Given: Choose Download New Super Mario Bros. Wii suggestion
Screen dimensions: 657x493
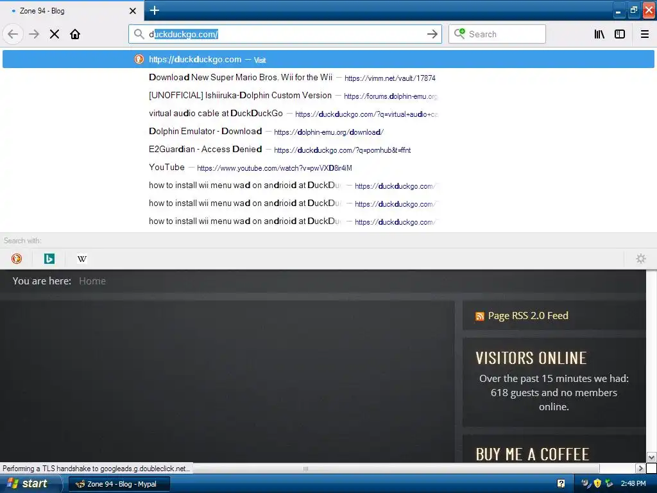Looking at the screenshot, I should click(328, 78).
